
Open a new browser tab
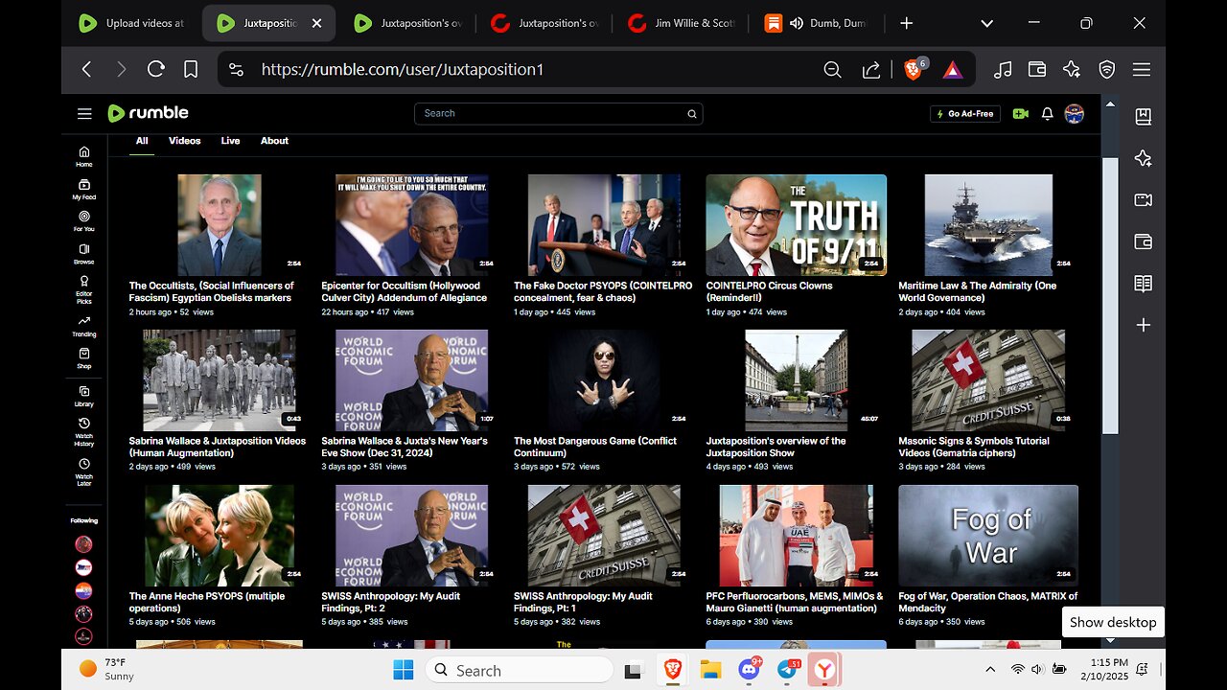(907, 23)
